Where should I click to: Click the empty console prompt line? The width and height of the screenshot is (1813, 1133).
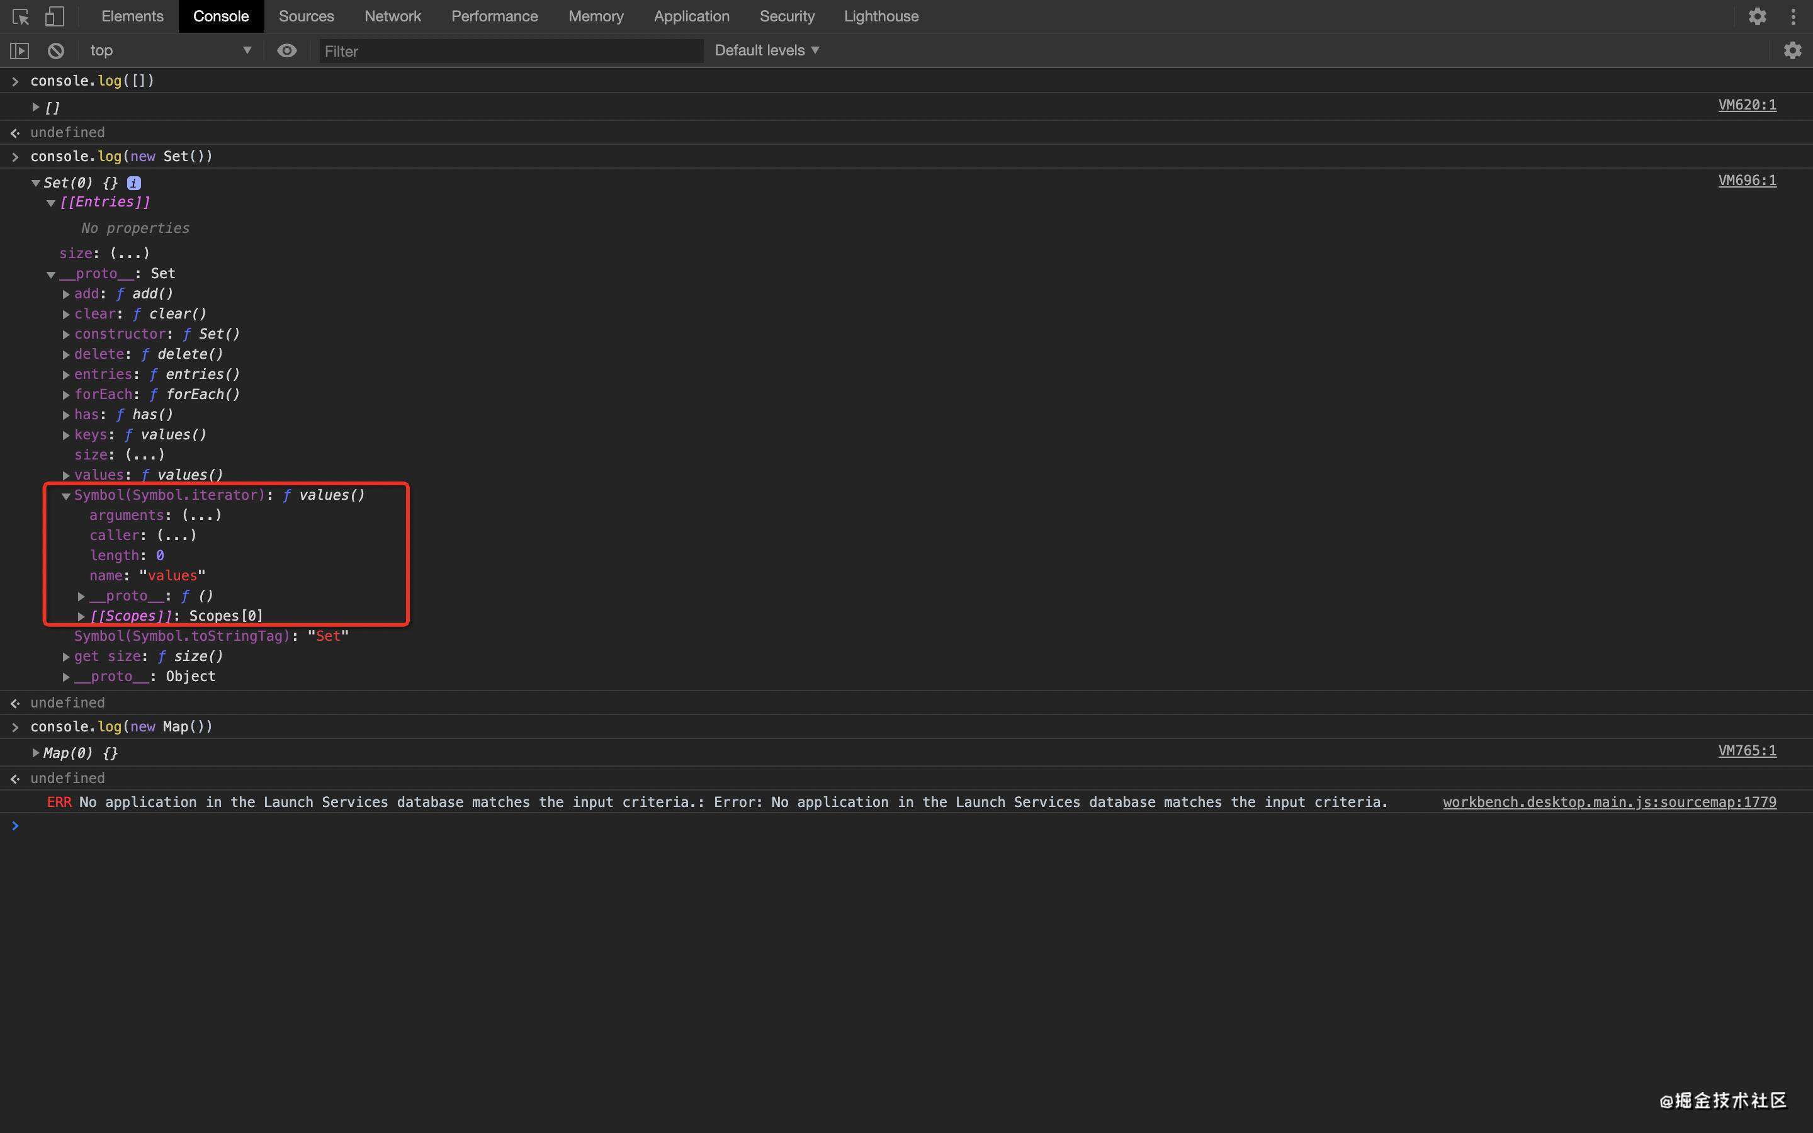[x=906, y=826]
